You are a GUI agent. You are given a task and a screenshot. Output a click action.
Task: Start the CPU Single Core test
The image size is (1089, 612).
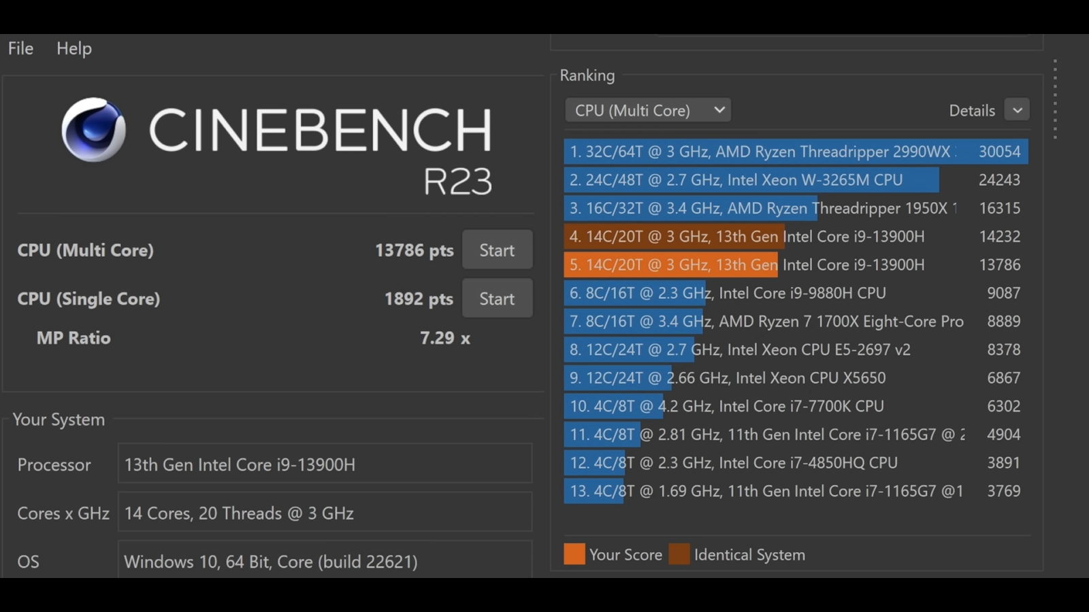point(497,299)
